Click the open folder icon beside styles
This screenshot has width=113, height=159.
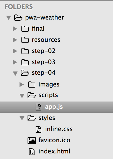tap(31, 118)
